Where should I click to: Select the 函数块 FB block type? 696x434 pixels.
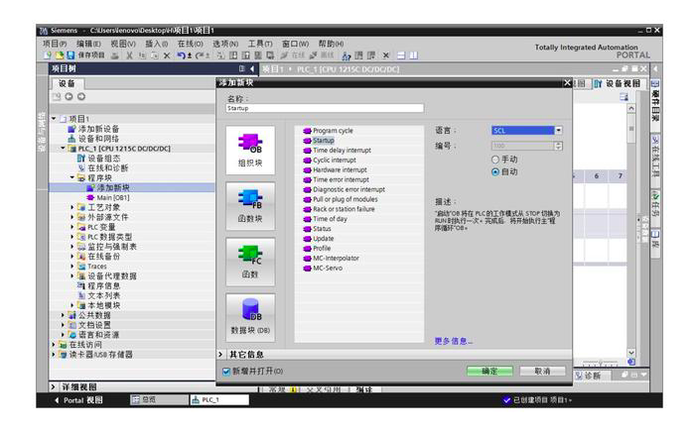pyautogui.click(x=250, y=206)
